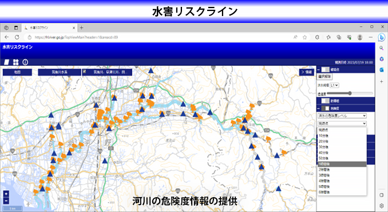The height and width of the screenshot is (212, 388).
Task: Click the 筑後川、早津江川 river selection button
Action: click(x=107, y=72)
